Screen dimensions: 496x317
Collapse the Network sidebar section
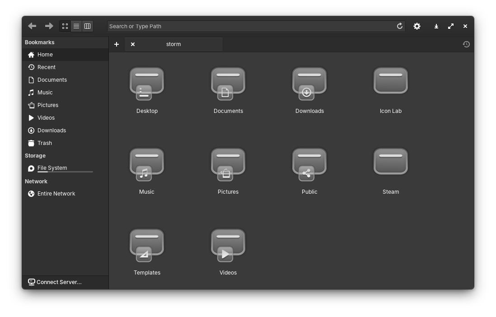pos(36,182)
